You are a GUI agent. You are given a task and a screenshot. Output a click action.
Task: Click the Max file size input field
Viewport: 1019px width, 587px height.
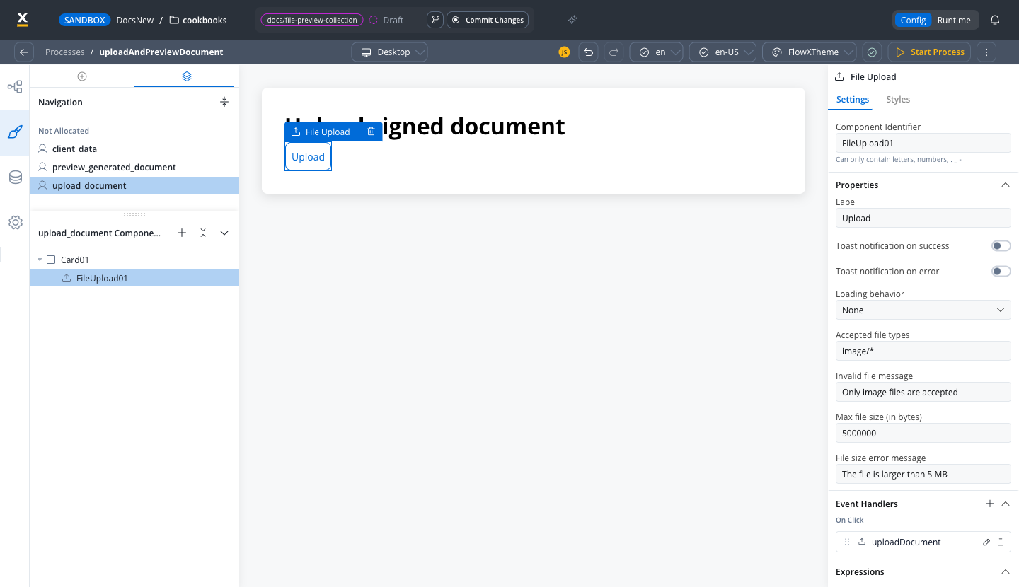click(x=923, y=433)
